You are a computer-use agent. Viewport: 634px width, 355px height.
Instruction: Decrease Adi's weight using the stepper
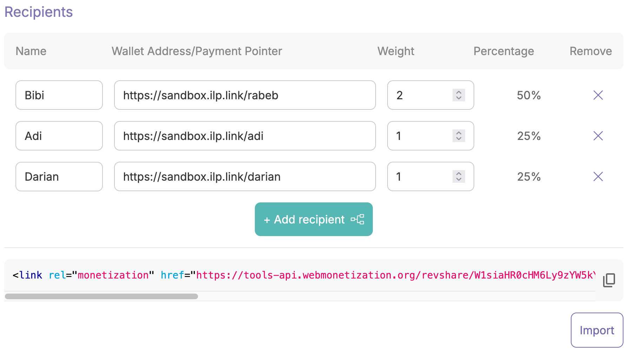458,139
